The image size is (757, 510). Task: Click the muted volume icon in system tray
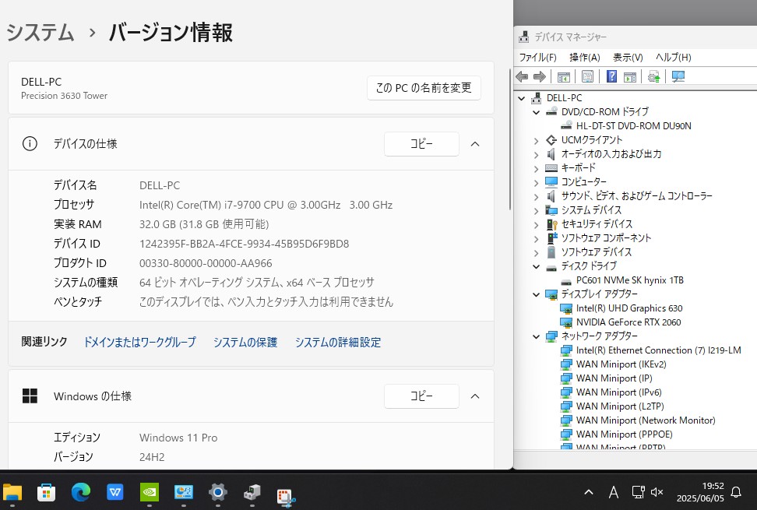(x=657, y=492)
